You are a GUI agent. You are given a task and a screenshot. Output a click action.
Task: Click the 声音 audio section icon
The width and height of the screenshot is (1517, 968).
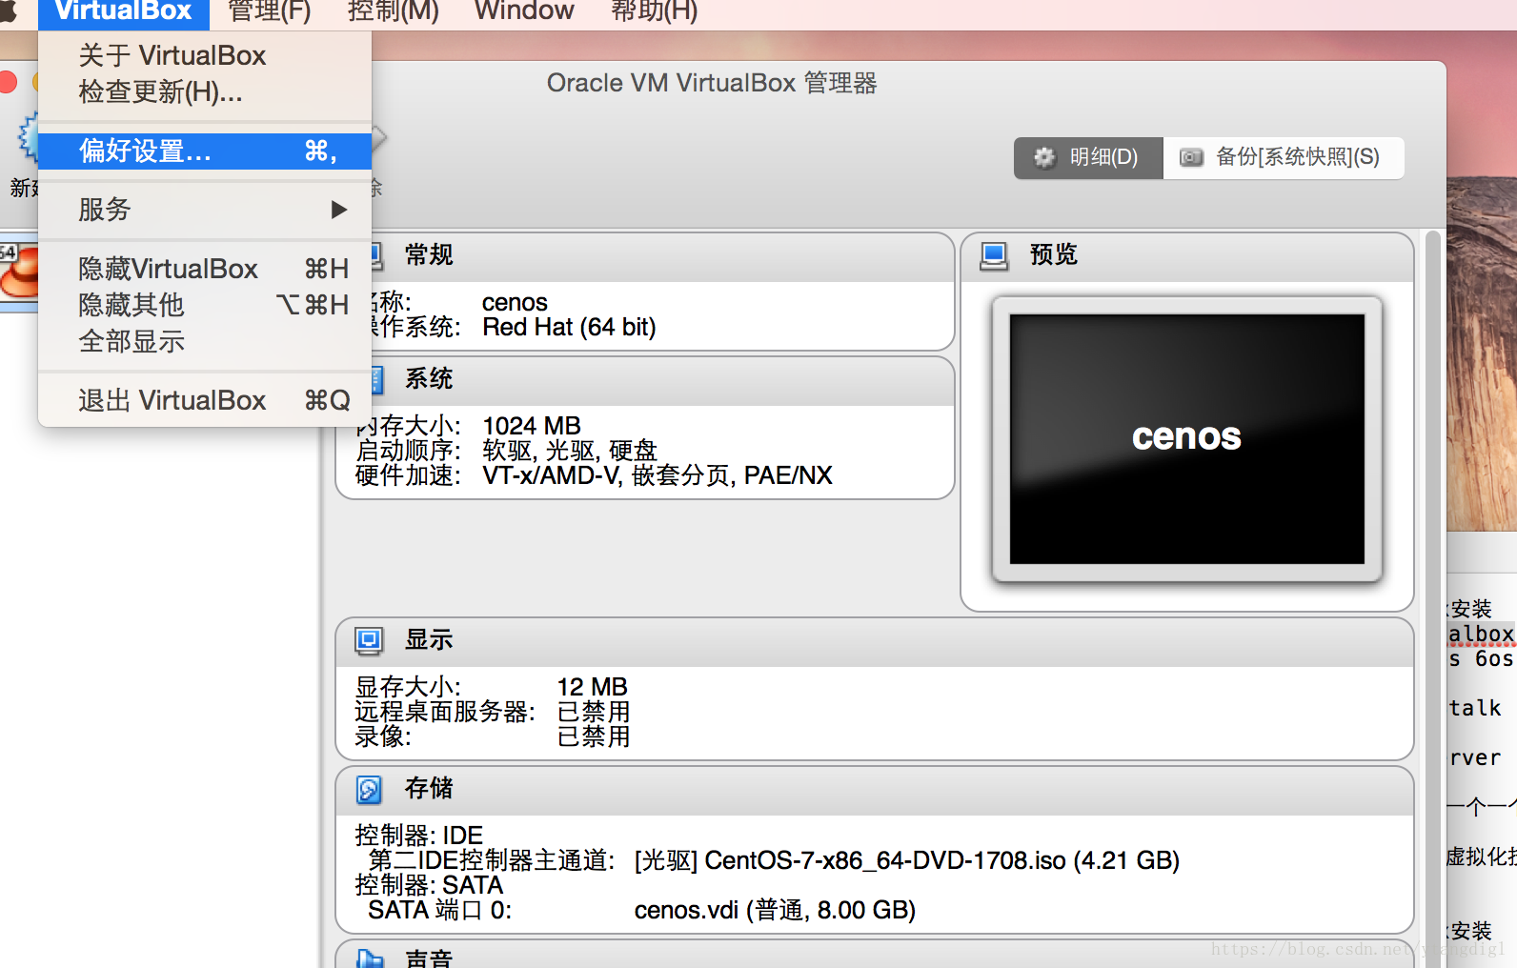[x=370, y=958]
